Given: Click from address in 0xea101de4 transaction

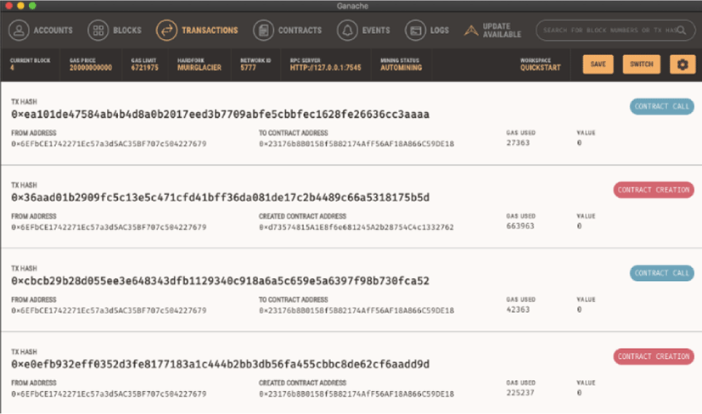Looking at the screenshot, I should (x=109, y=143).
